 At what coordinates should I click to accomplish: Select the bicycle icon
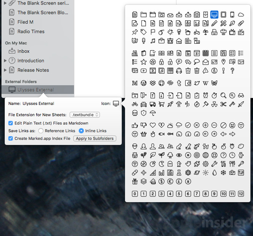pyautogui.click(x=135, y=104)
